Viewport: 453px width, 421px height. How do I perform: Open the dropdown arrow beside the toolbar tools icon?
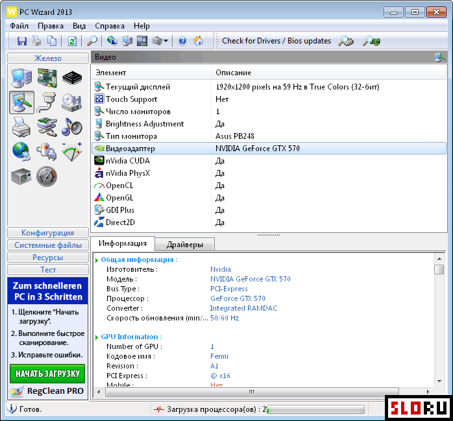(x=166, y=41)
